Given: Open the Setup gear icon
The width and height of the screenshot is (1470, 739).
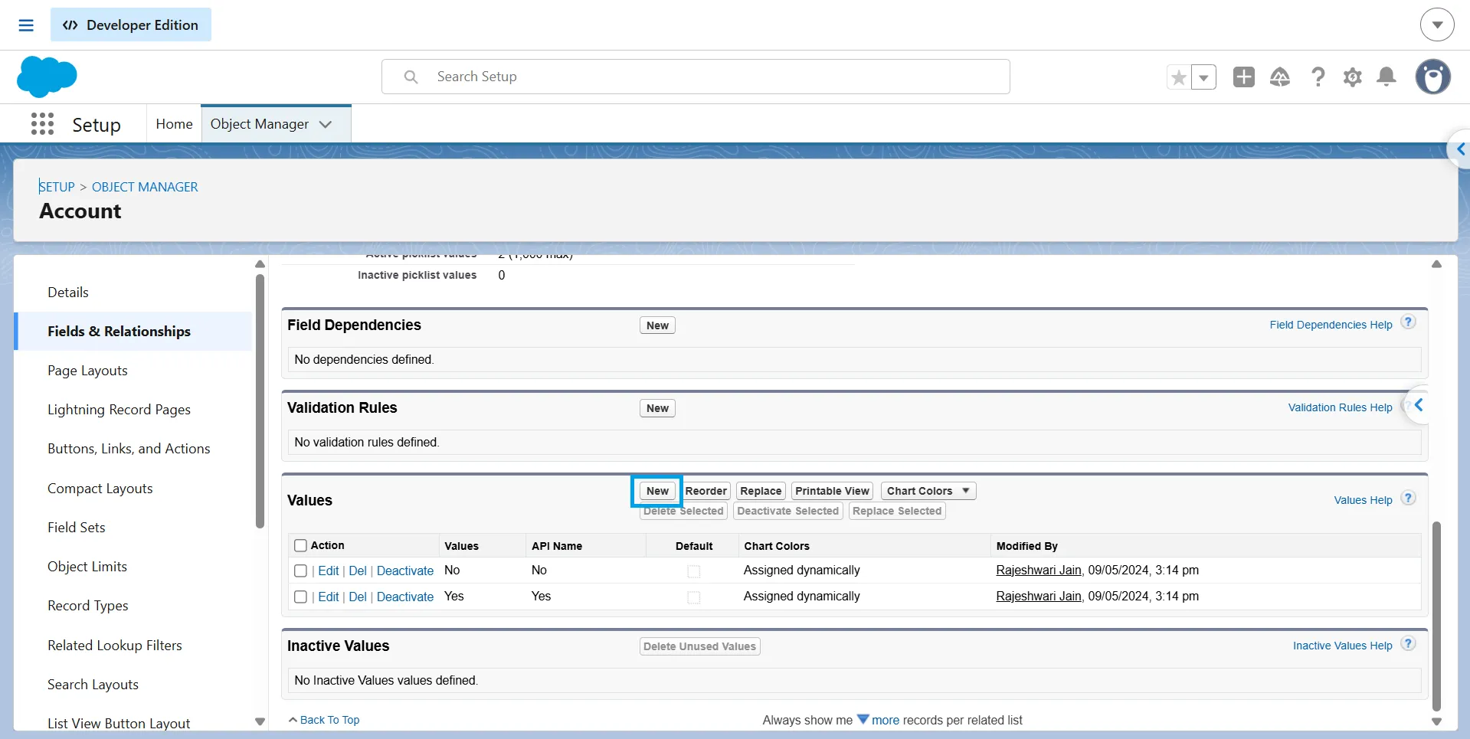Looking at the screenshot, I should [1353, 77].
